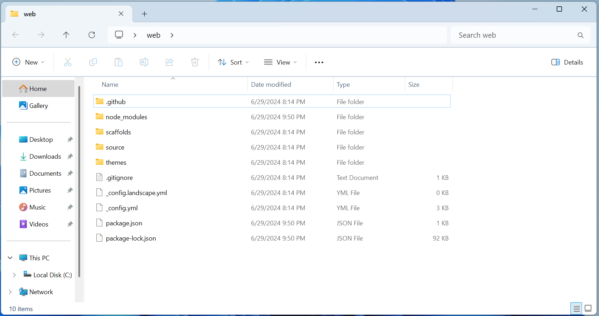Image resolution: width=599 pixels, height=316 pixels.
Task: Expand chevron after web in address bar
Action: [x=172, y=35]
